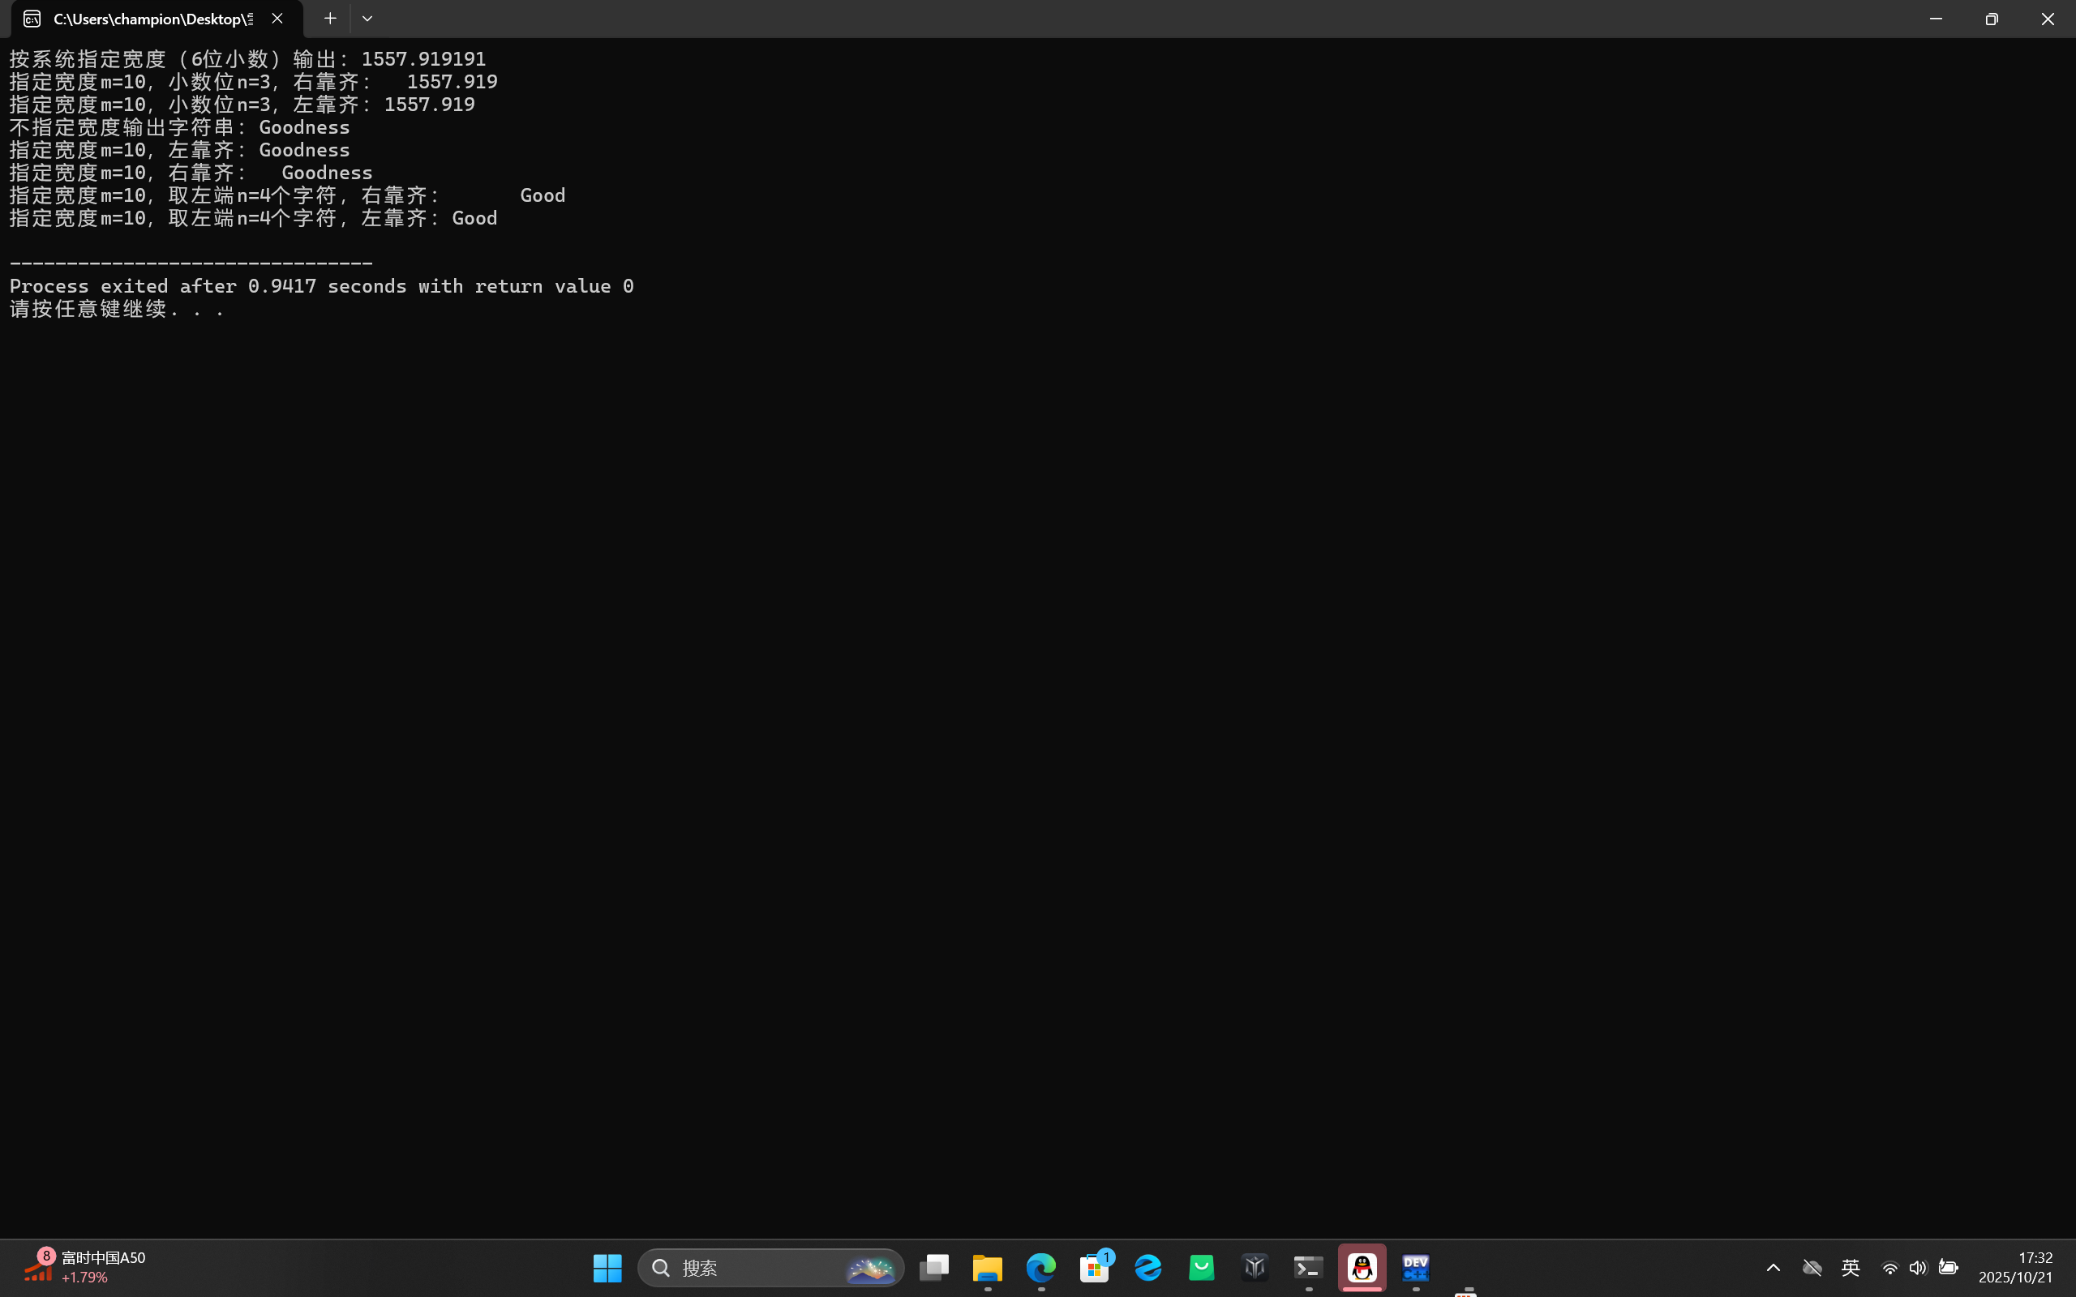Open Wi-Fi network settings icon
This screenshot has width=2076, height=1297.
click(1889, 1267)
